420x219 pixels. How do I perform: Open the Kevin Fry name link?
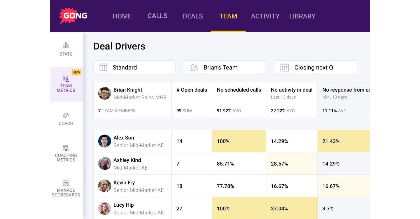[124, 182]
